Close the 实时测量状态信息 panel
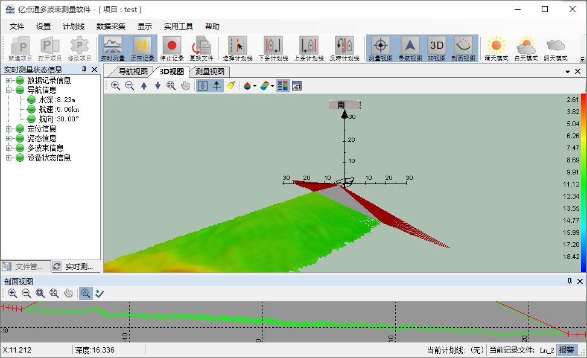Image resolution: width=587 pixels, height=358 pixels. [94, 69]
